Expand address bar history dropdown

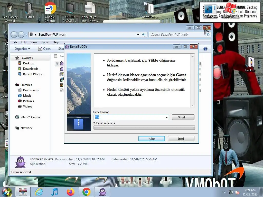click(x=138, y=35)
